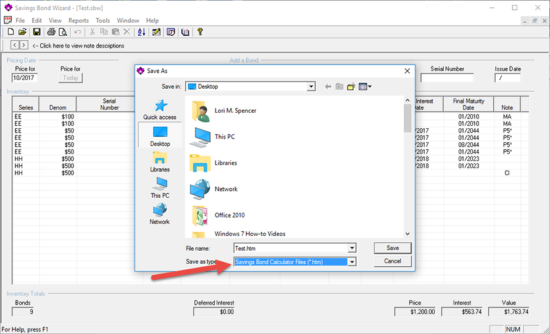Image resolution: width=550 pixels, height=334 pixels.
Task: Open the Edit menu
Action: pos(36,21)
